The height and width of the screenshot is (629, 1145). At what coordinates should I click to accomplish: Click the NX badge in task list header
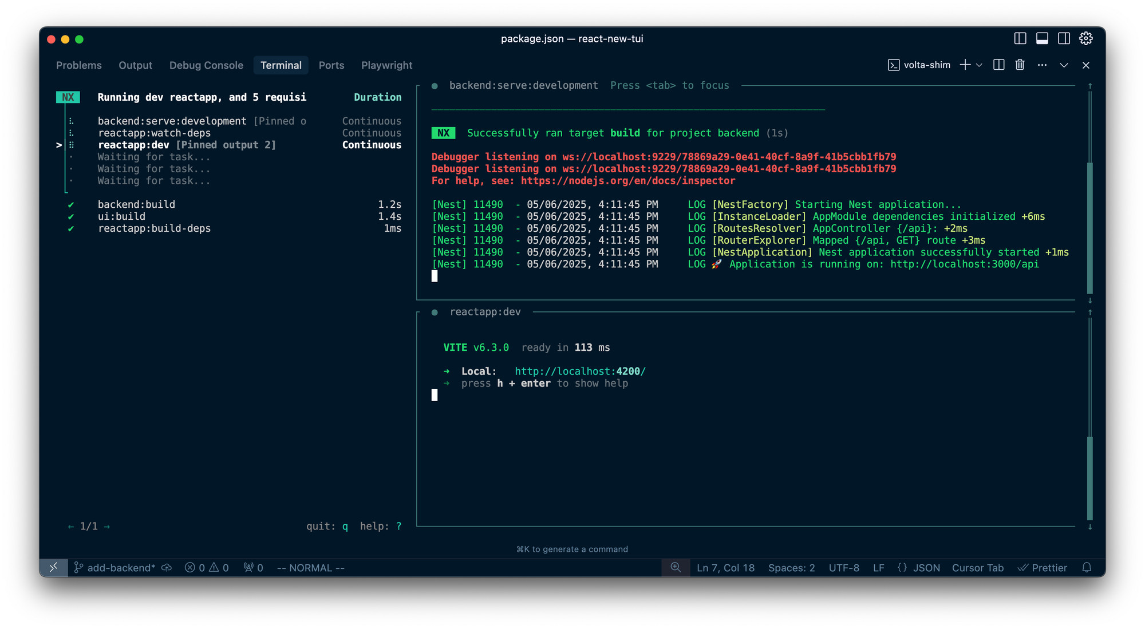(x=68, y=97)
